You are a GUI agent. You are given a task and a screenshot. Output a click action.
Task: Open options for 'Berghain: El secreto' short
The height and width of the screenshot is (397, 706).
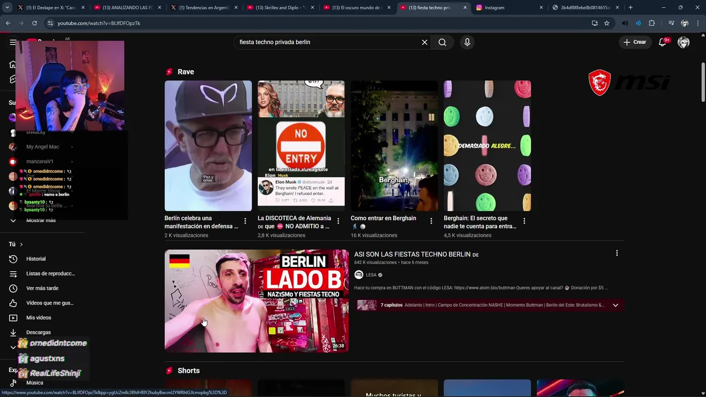tap(524, 221)
